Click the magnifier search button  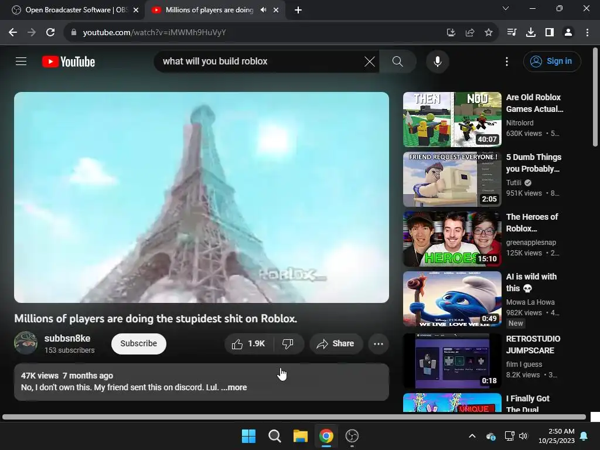(x=398, y=61)
